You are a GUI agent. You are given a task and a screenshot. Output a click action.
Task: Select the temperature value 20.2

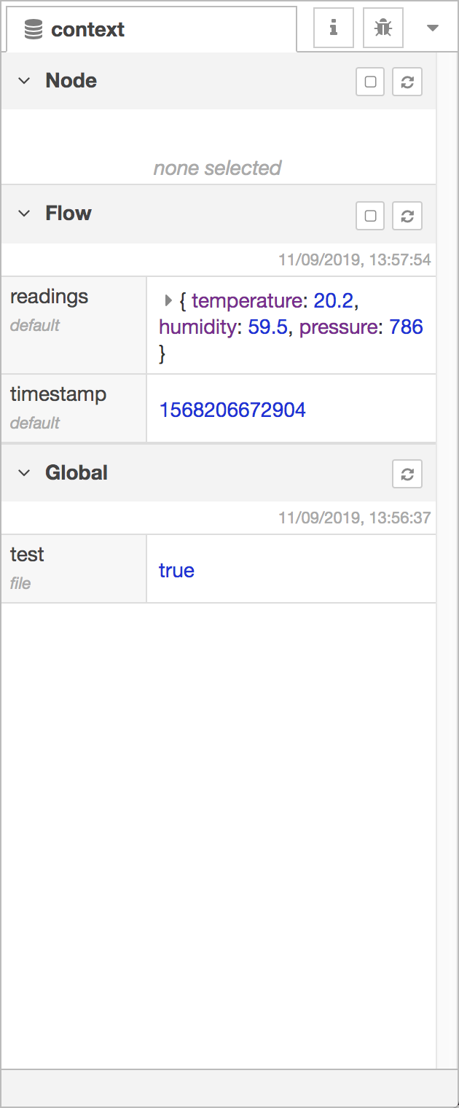pyautogui.click(x=335, y=300)
